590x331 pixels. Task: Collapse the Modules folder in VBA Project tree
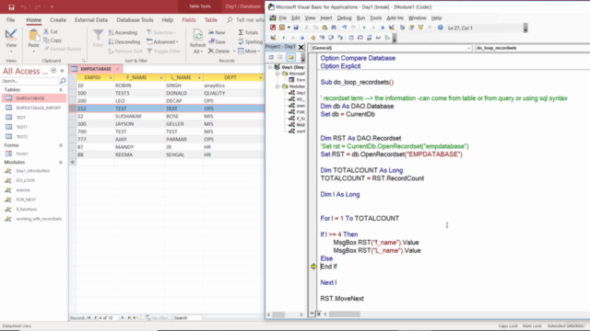277,86
